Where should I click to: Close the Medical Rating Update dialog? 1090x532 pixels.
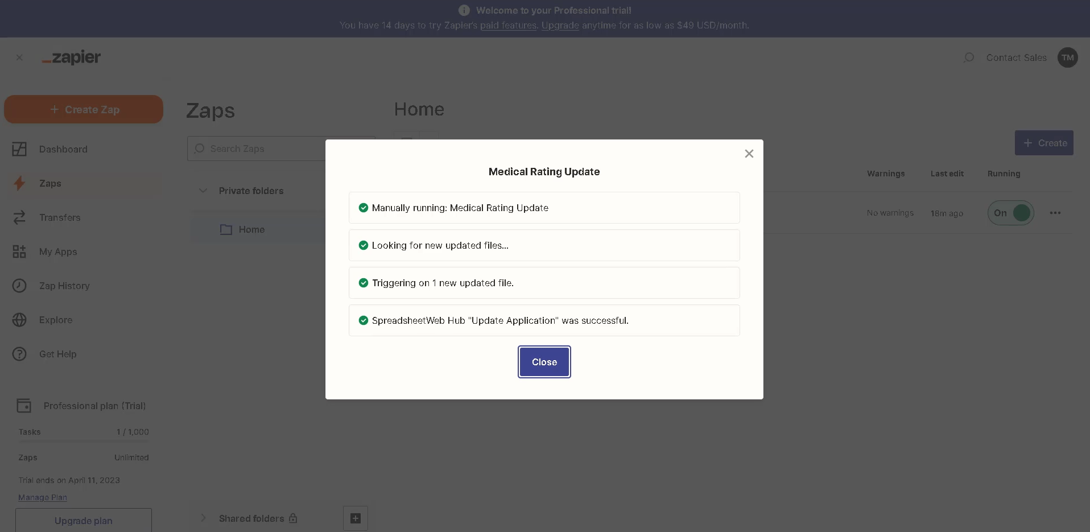(x=544, y=362)
